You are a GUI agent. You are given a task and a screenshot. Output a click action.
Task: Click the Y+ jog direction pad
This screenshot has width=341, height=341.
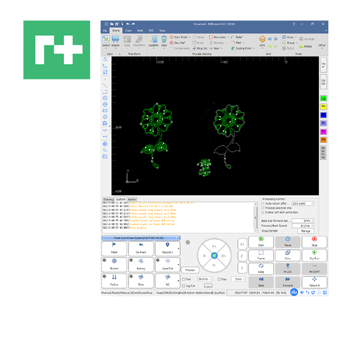pyautogui.click(x=214, y=246)
